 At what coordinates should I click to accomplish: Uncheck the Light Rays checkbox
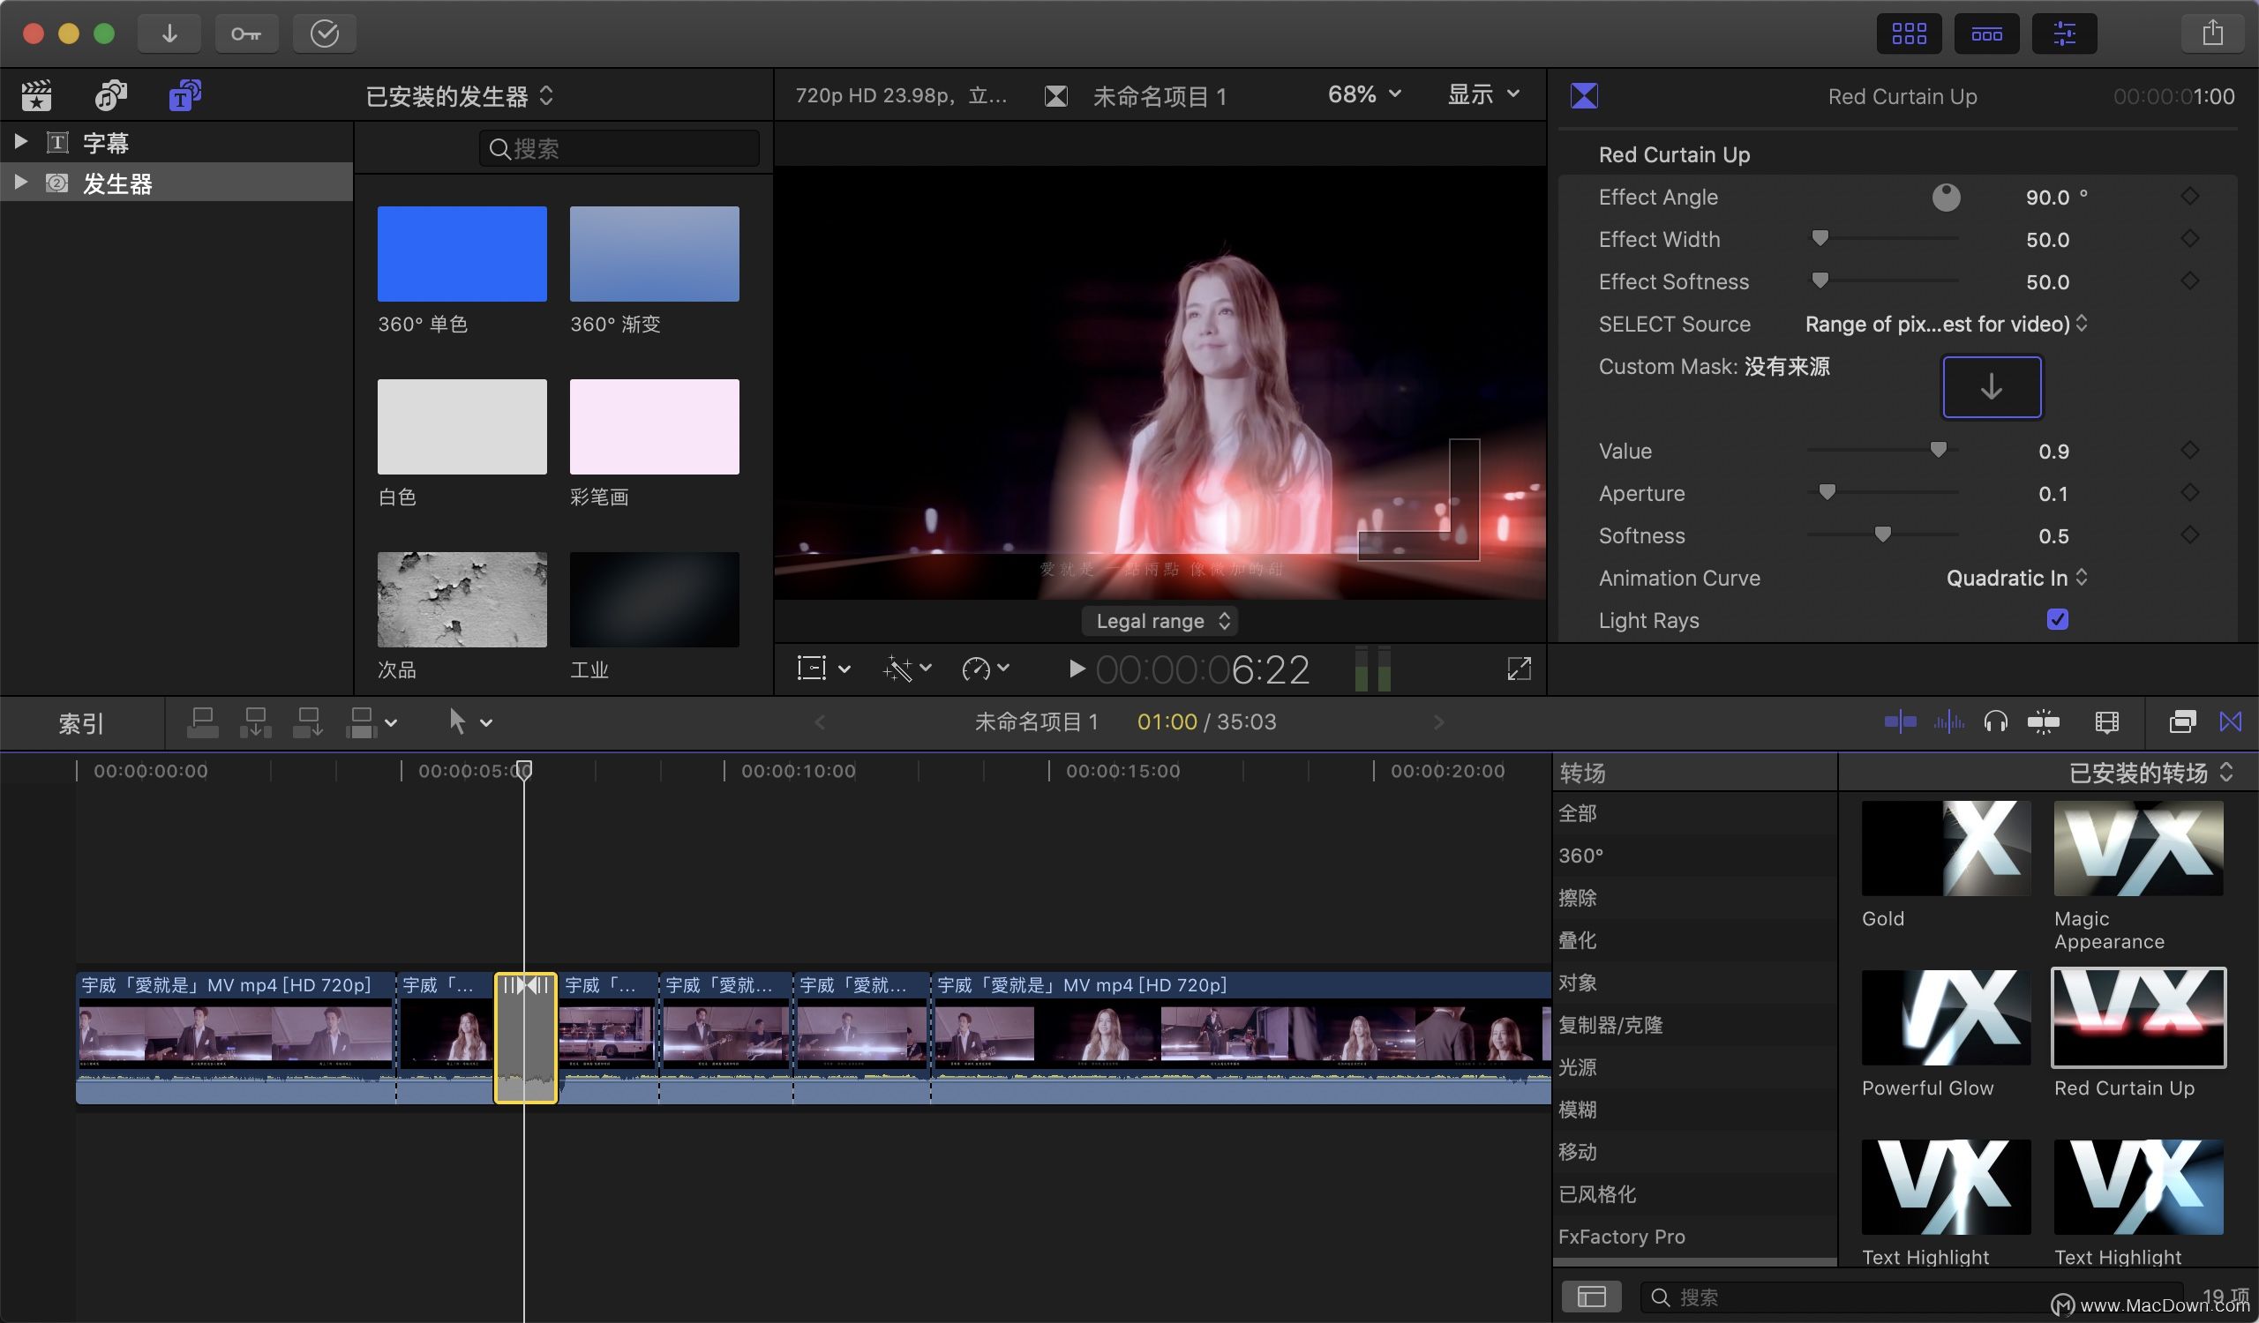coord(2057,620)
